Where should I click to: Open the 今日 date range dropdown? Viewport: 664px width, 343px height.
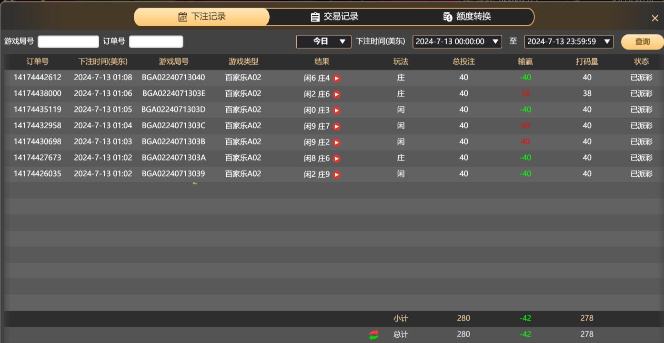click(323, 41)
